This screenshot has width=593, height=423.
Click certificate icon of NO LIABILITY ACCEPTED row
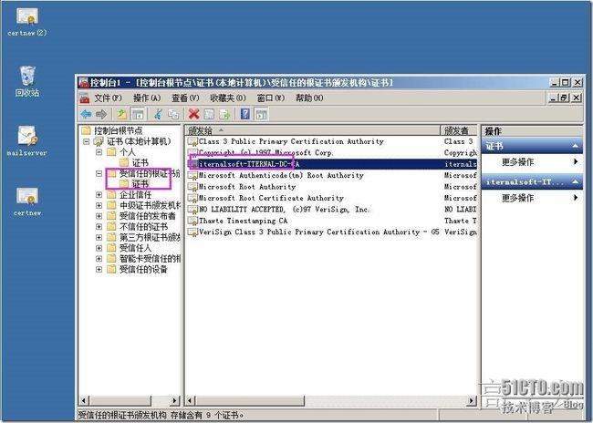coord(192,210)
